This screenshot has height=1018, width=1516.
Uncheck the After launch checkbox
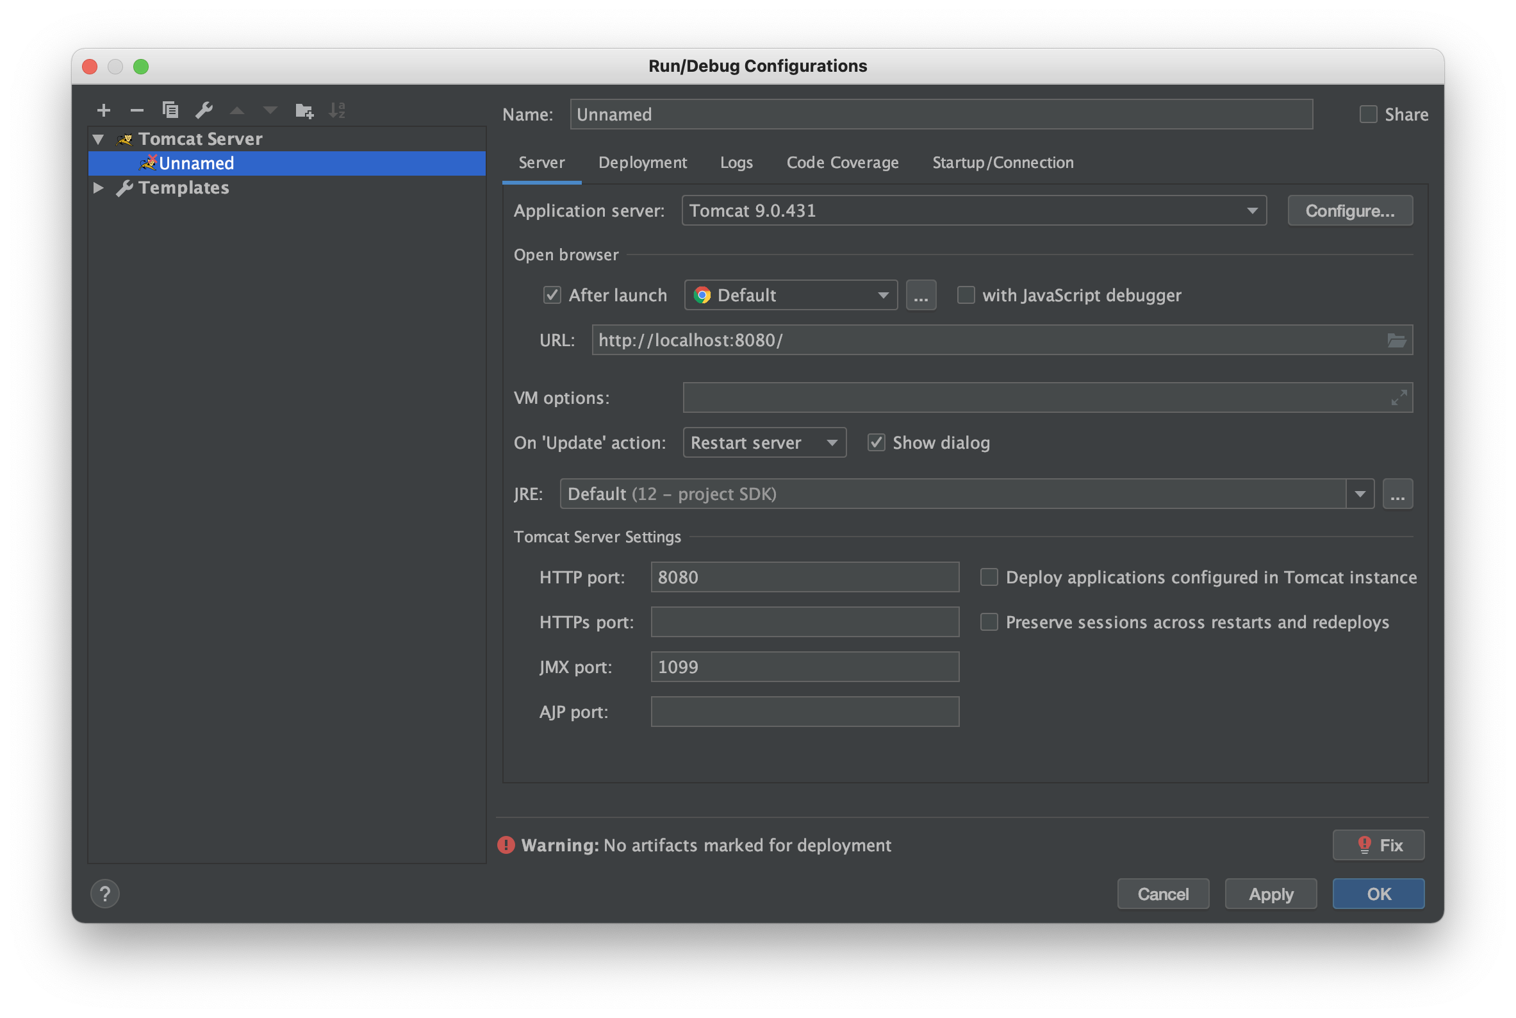(x=552, y=296)
